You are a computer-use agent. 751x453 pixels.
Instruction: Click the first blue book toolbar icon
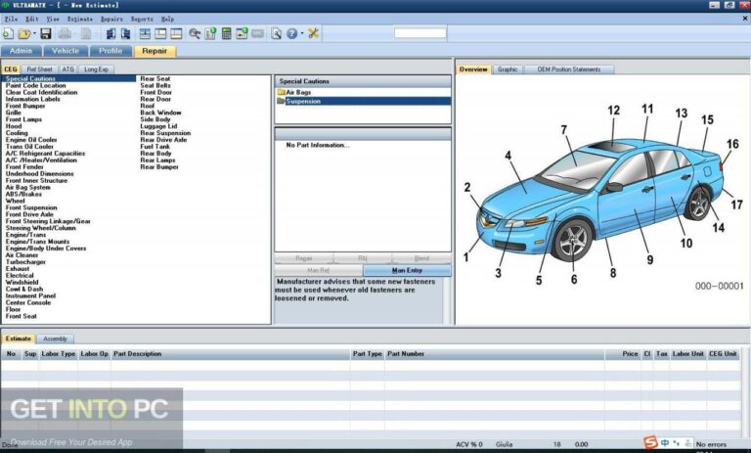point(110,33)
